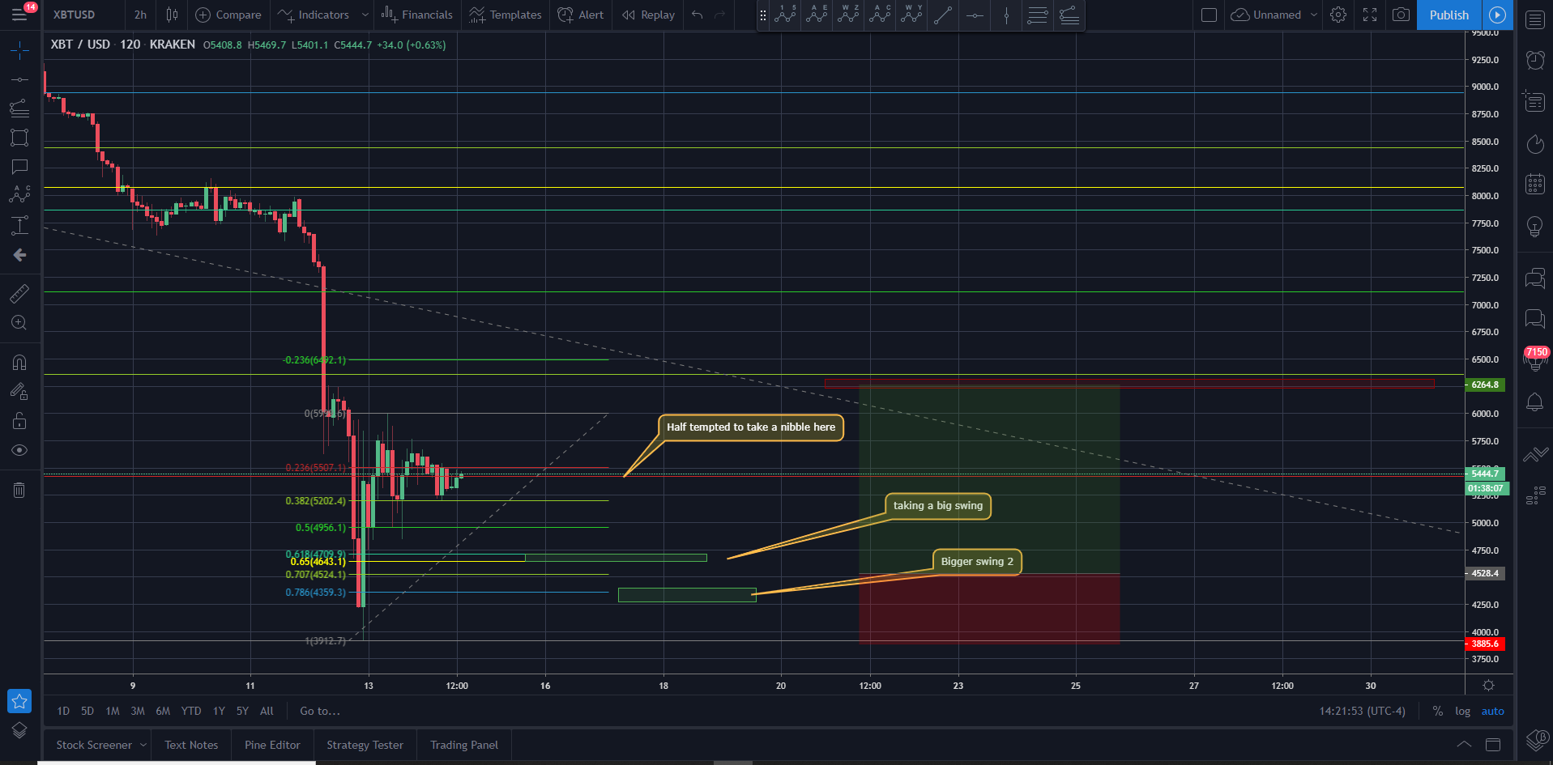Select the diagonal trend line tool in floating toolbar
1553x765 pixels.
[943, 15]
